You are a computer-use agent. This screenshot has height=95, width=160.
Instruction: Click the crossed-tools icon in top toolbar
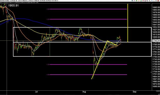[134, 1]
